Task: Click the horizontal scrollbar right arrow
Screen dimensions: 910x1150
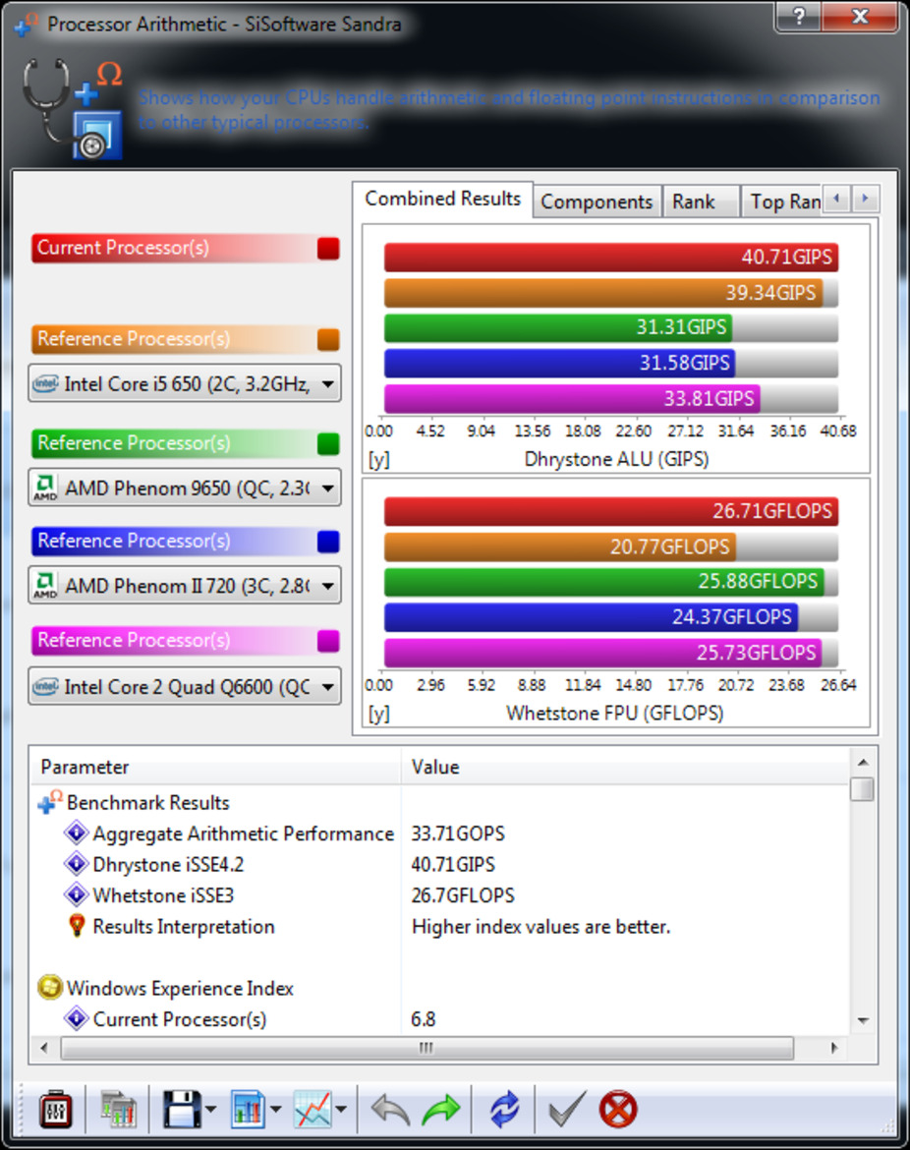Action: point(834,1048)
